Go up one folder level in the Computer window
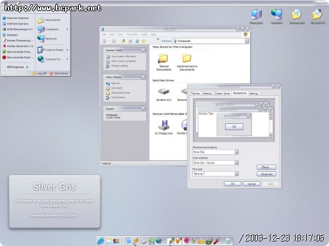This screenshot has height=246, width=329. click(123, 41)
